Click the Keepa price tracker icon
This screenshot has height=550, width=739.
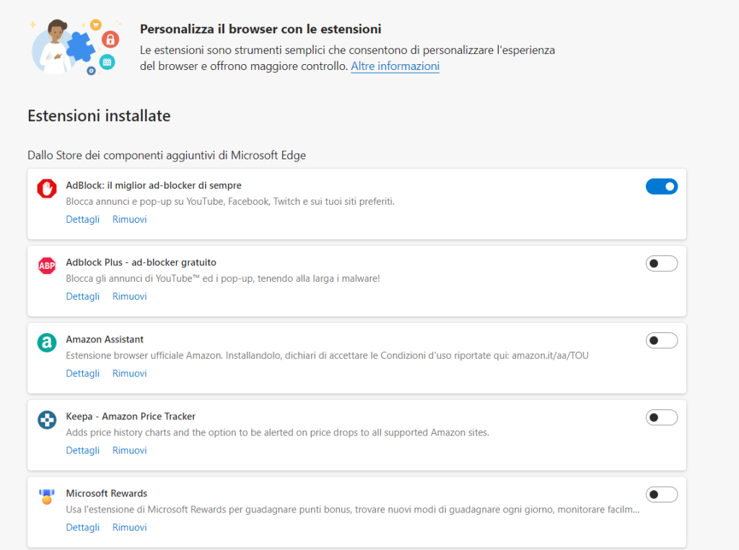[47, 420]
